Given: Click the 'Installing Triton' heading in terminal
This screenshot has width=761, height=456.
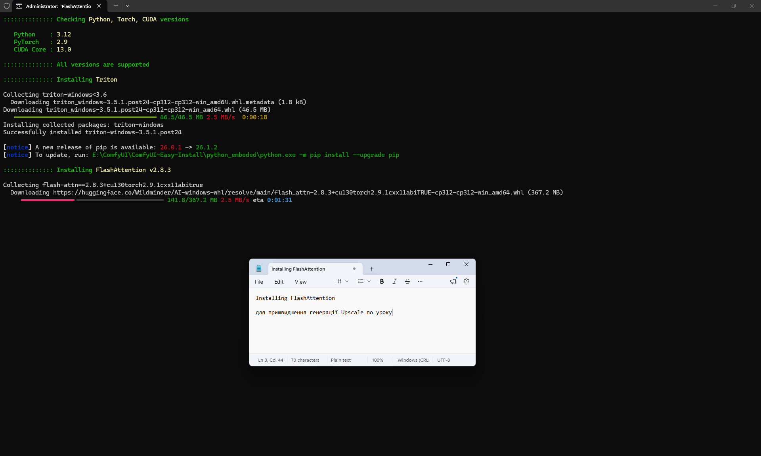Looking at the screenshot, I should (87, 80).
